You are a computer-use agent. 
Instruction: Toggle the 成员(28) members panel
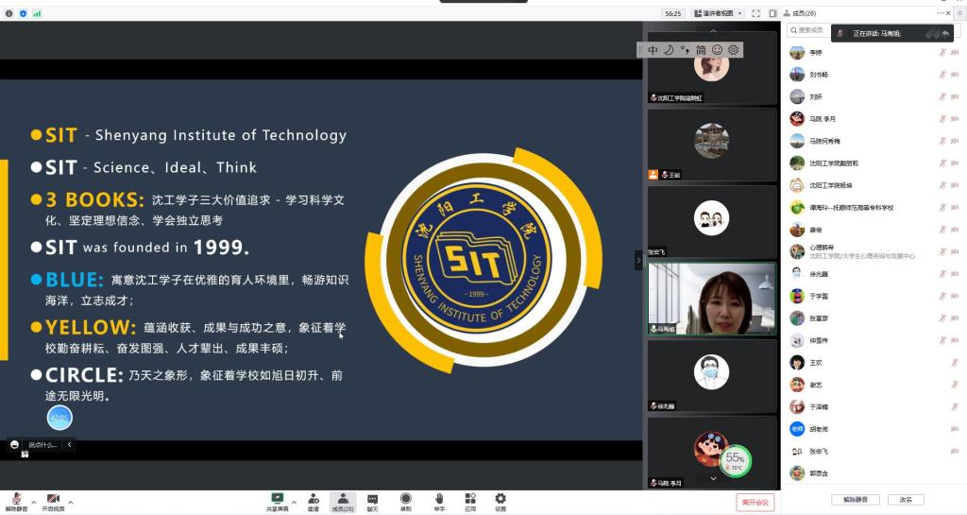[343, 502]
